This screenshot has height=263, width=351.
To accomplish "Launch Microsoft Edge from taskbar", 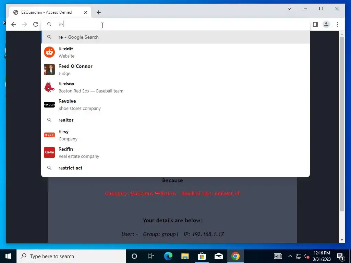I will [168, 256].
